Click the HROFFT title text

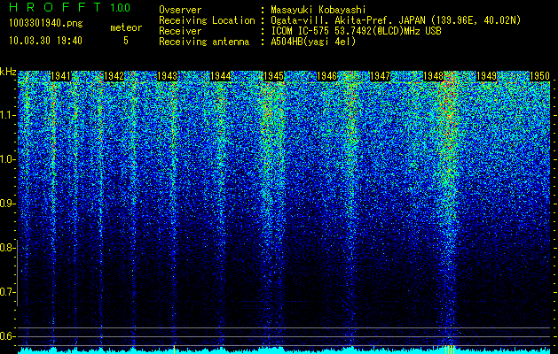[55, 7]
